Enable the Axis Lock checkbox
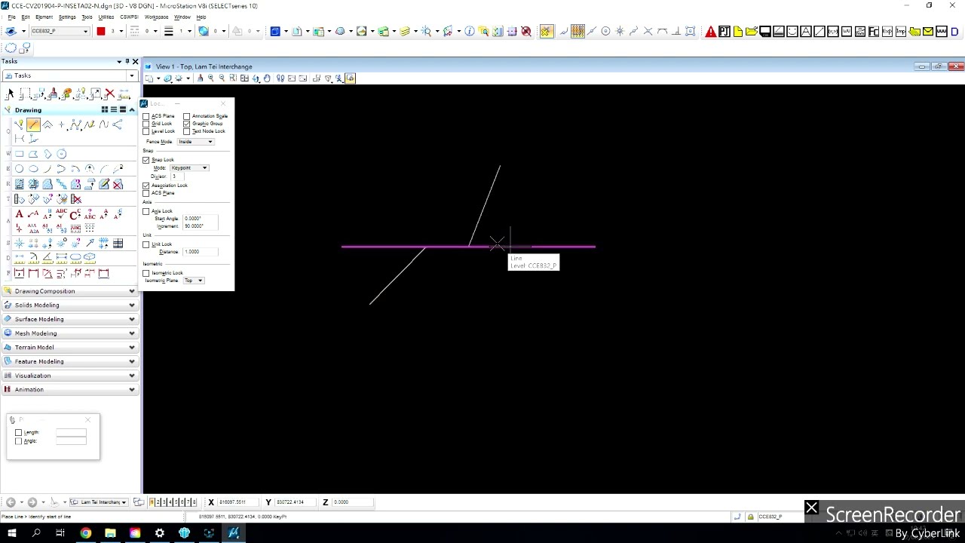The width and height of the screenshot is (965, 543). [x=146, y=211]
